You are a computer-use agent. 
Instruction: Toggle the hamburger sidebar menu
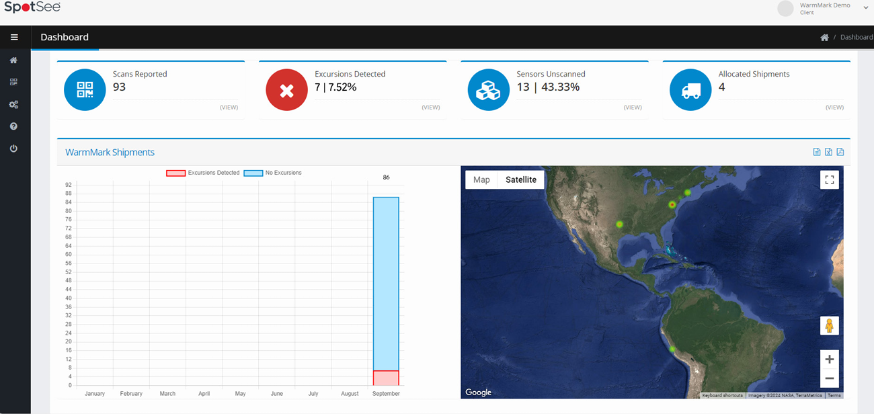pos(14,38)
